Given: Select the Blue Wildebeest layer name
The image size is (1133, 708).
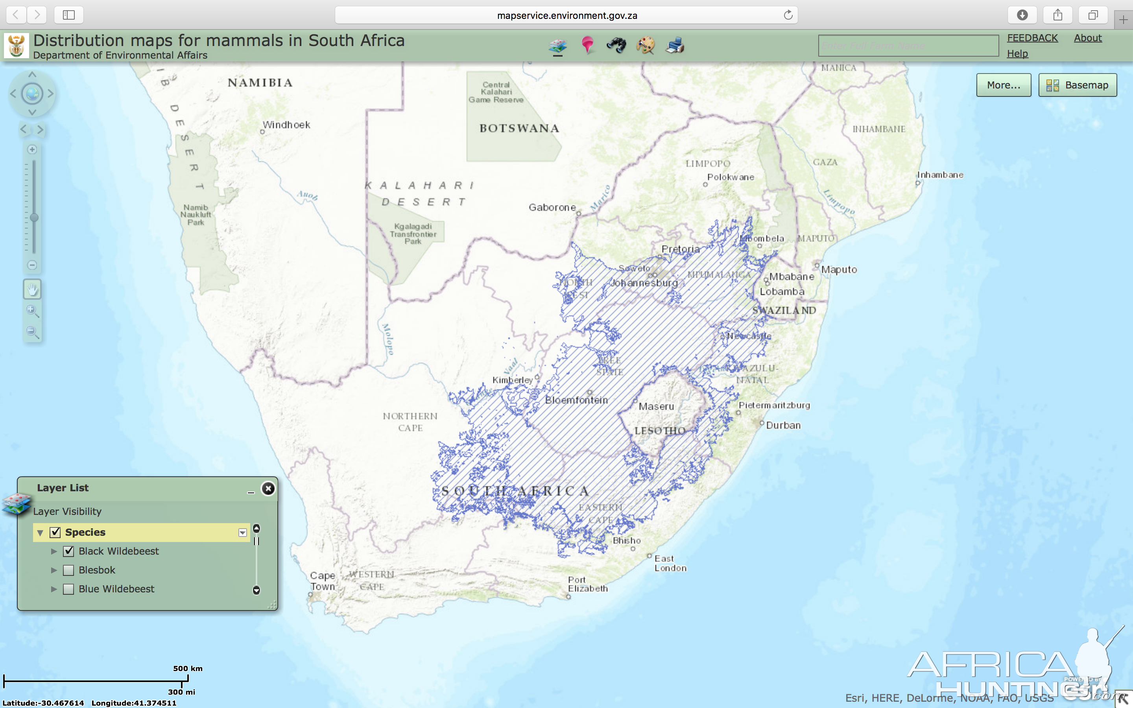Looking at the screenshot, I should (116, 589).
